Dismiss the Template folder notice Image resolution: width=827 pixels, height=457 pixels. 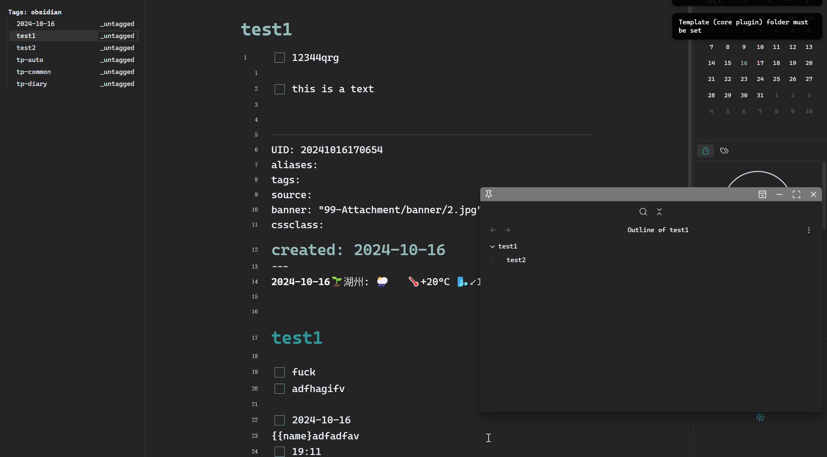coord(747,26)
